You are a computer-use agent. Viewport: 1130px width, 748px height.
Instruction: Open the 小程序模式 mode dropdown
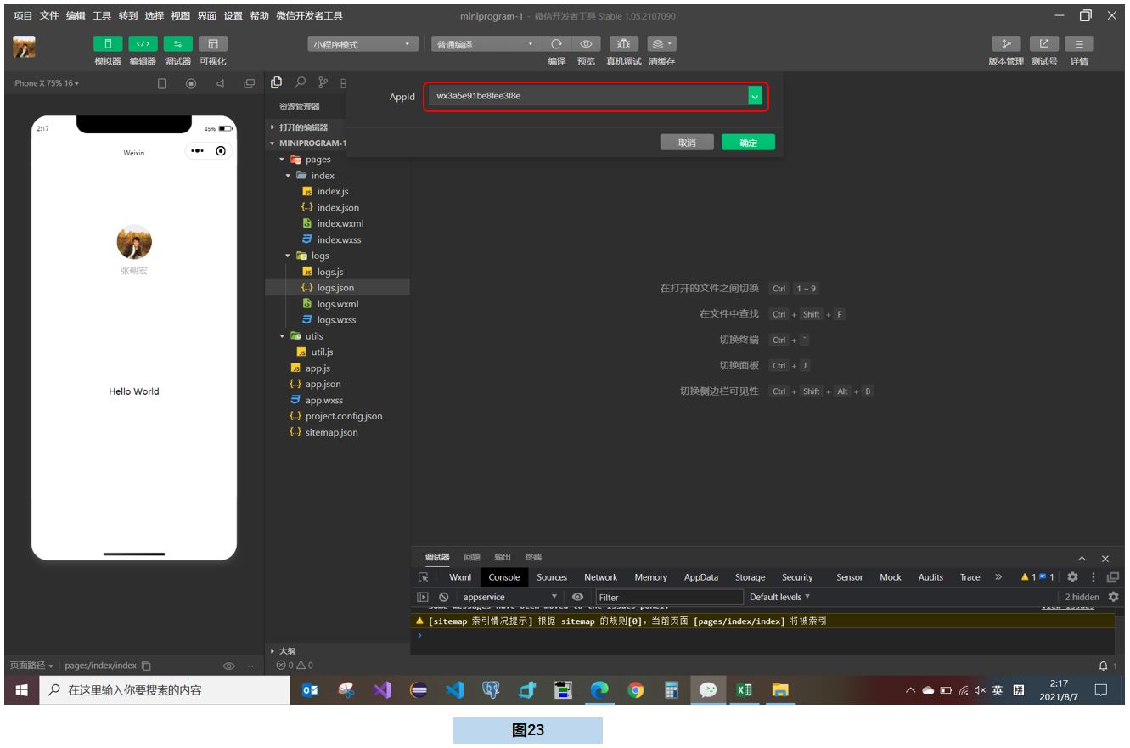(x=363, y=44)
